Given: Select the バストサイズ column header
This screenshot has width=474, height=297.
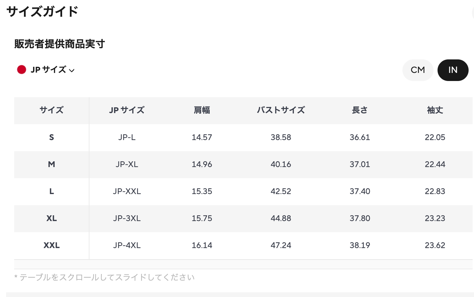Looking at the screenshot, I should point(281,110).
